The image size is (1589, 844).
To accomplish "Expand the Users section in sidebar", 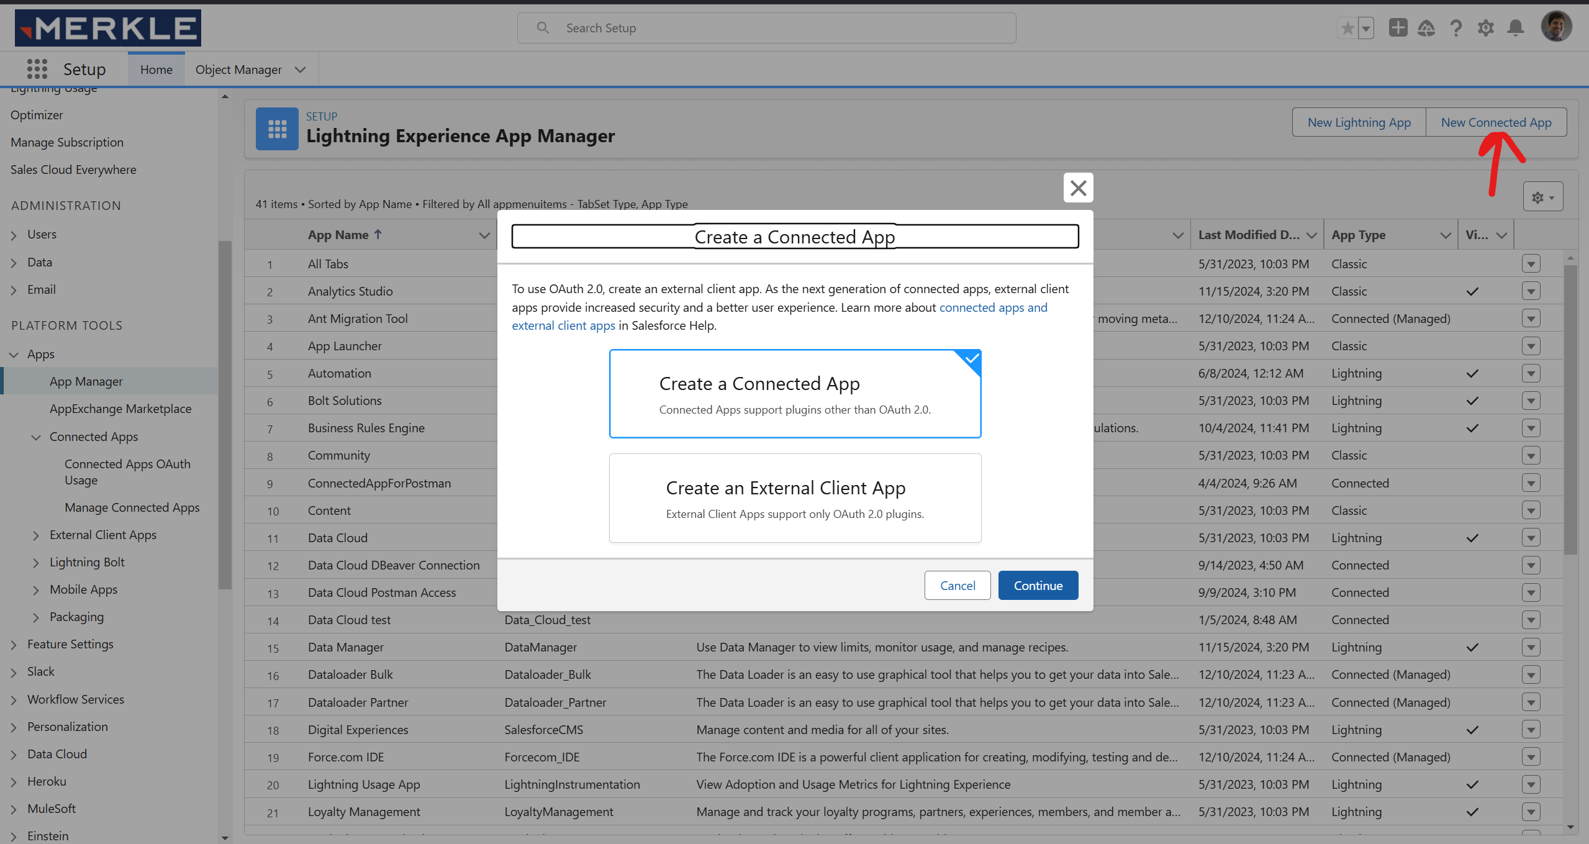I will click(14, 235).
